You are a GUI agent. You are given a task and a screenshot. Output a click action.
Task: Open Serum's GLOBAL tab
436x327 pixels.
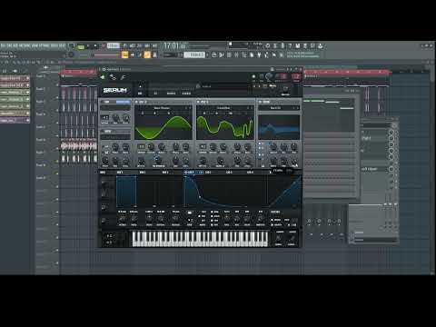(x=186, y=94)
